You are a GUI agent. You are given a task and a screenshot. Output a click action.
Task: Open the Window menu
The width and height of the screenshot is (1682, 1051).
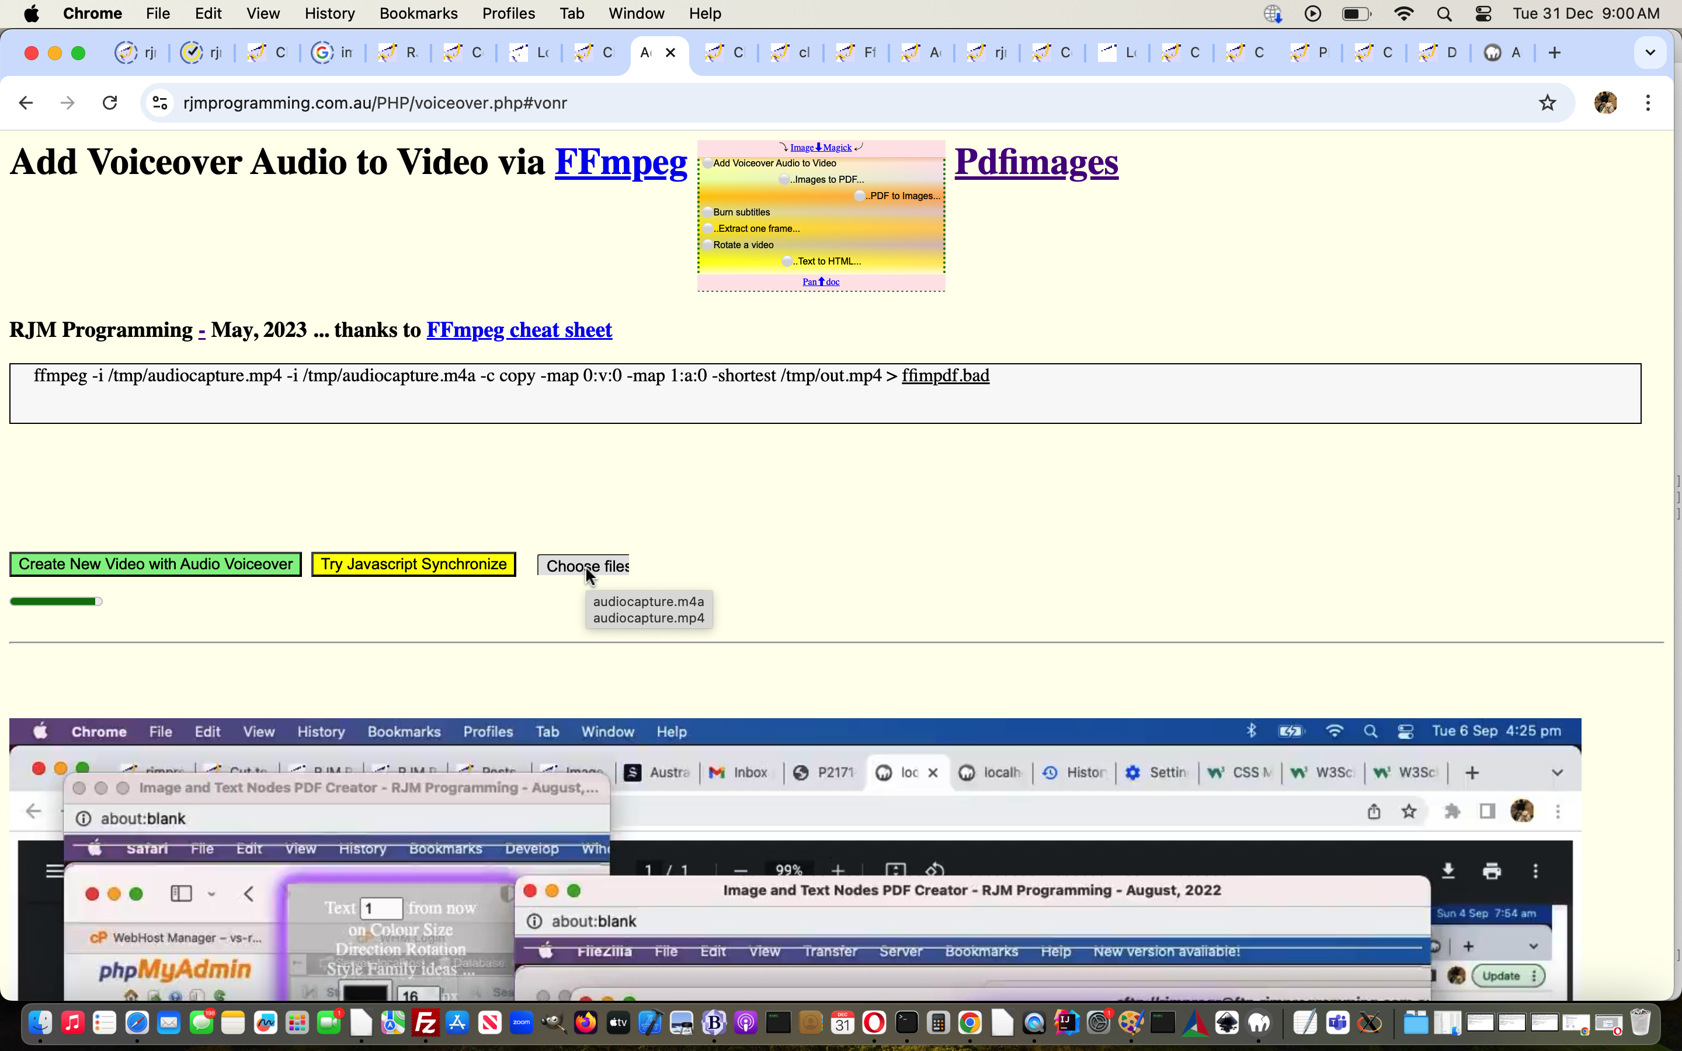pos(636,14)
